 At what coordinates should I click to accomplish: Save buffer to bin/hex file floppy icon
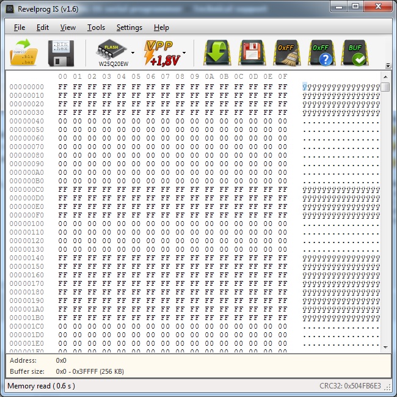tap(61, 53)
